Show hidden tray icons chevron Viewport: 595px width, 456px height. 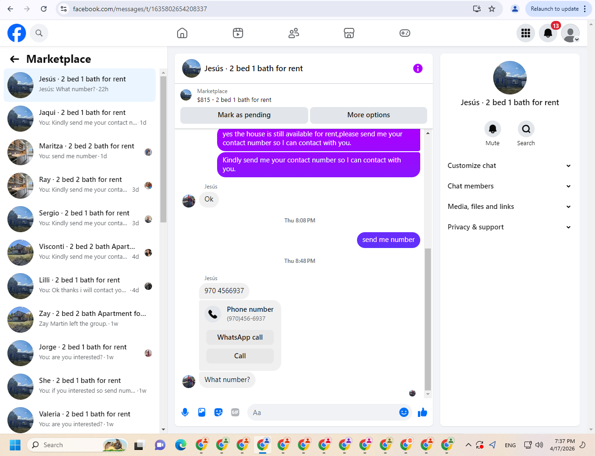coord(468,445)
